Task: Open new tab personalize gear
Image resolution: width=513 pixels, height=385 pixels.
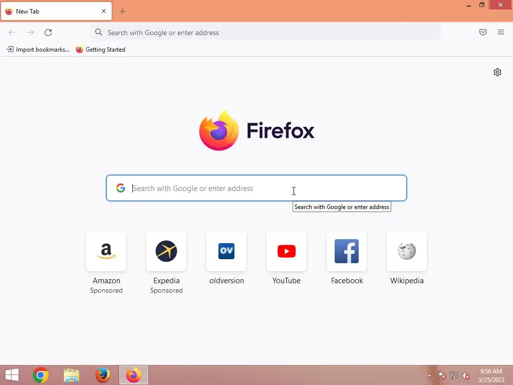Action: (x=497, y=72)
